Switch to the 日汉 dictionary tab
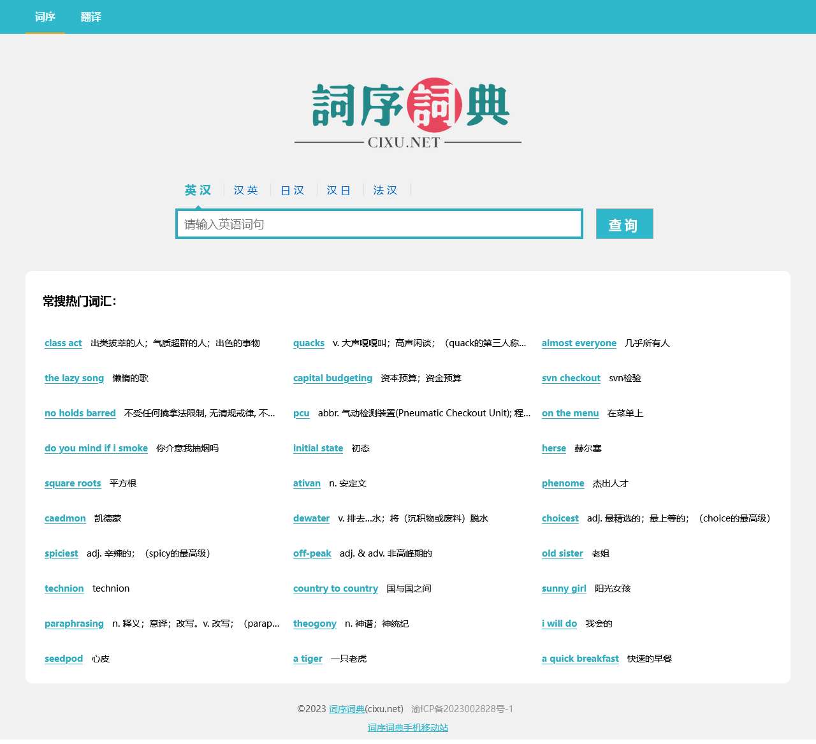Image resolution: width=816 pixels, height=744 pixels. [x=293, y=190]
